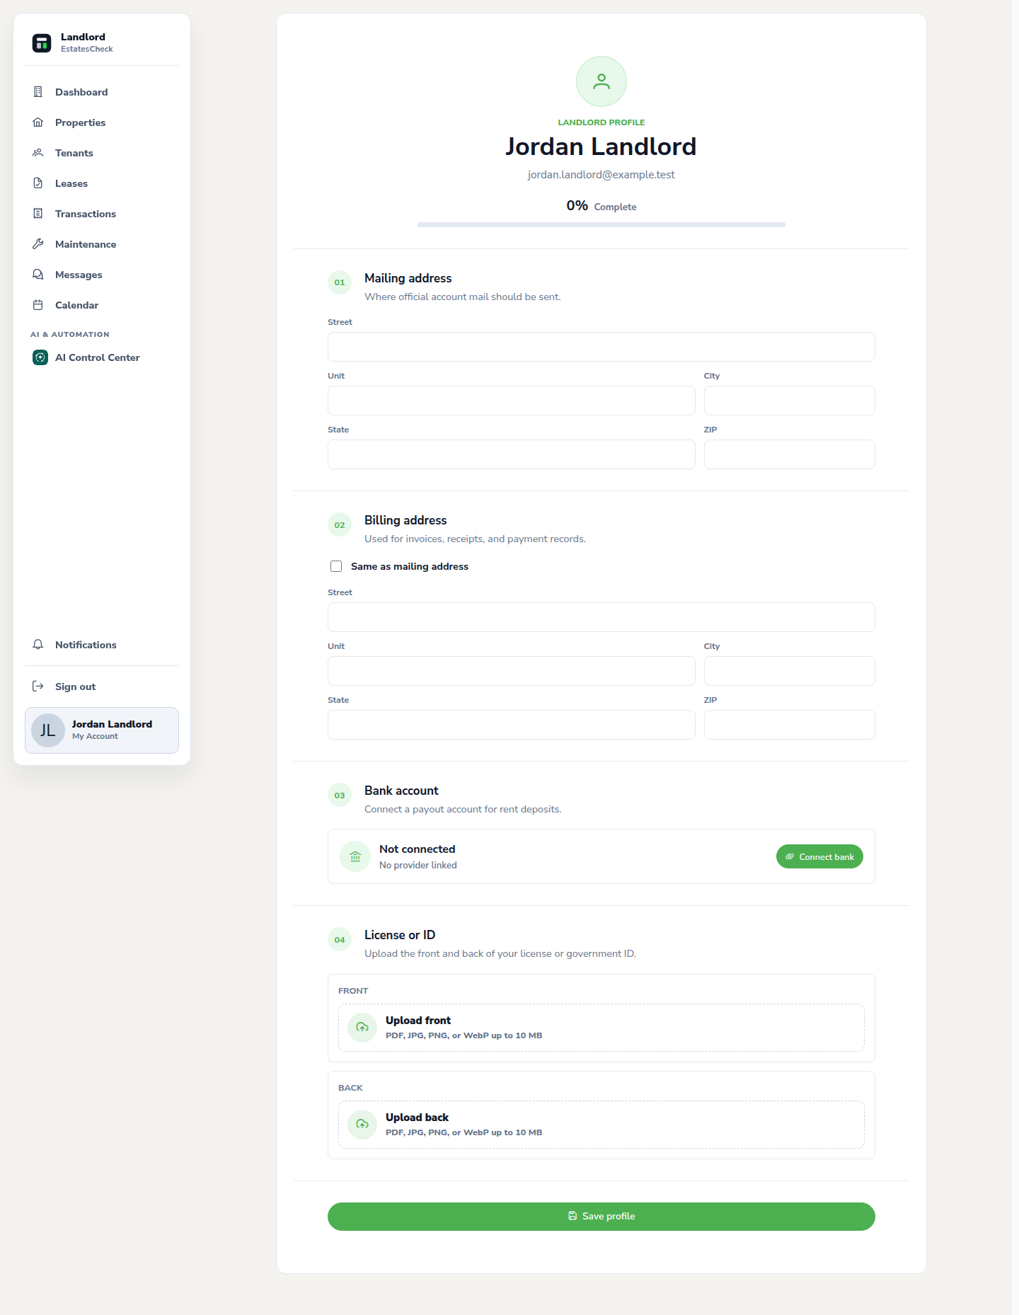Click the License or ID heading

(400, 935)
